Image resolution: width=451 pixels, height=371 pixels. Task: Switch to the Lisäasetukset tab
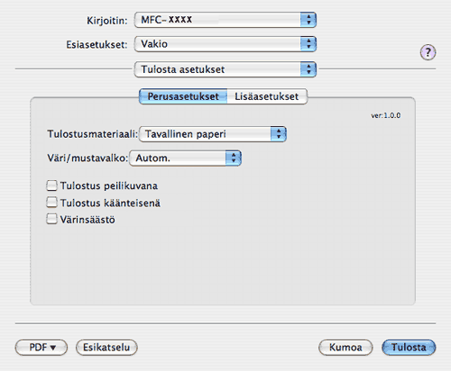coord(267,96)
